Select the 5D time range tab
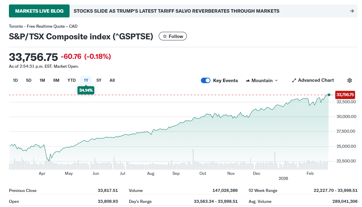Screen dimensions: 362x207 click(x=29, y=80)
